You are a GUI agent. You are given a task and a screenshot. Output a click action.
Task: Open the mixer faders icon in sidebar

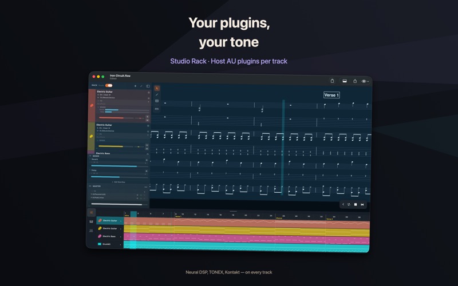tap(91, 231)
